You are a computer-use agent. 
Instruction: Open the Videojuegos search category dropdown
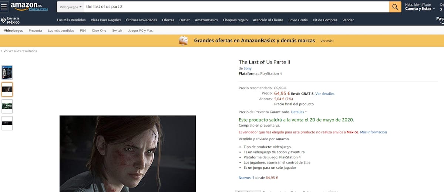tap(70, 7)
